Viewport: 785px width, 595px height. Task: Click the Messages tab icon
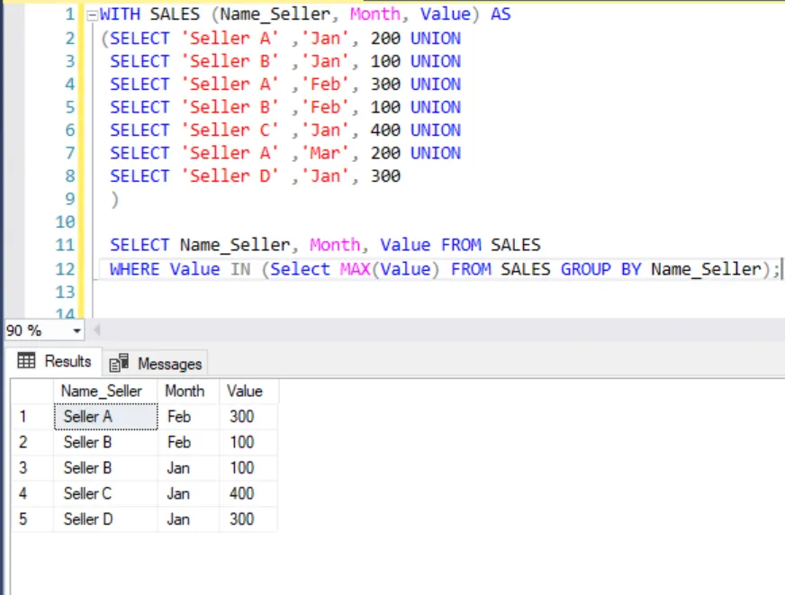119,363
